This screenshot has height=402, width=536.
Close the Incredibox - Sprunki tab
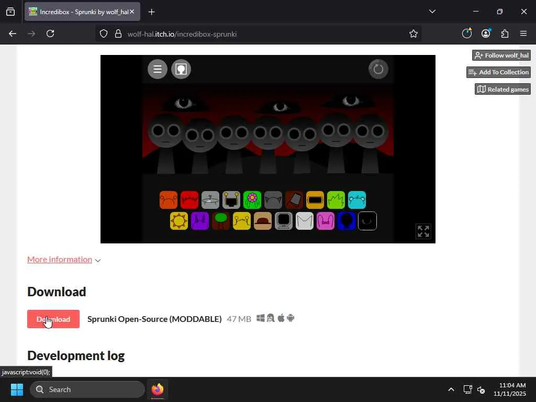[x=132, y=12]
